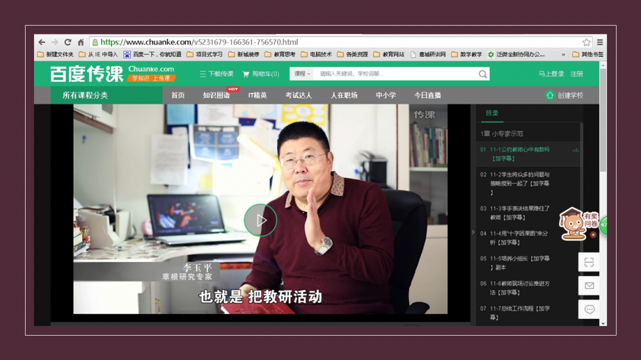Click the 创建学校 button
Image resolution: width=641 pixels, height=360 pixels.
click(x=565, y=95)
